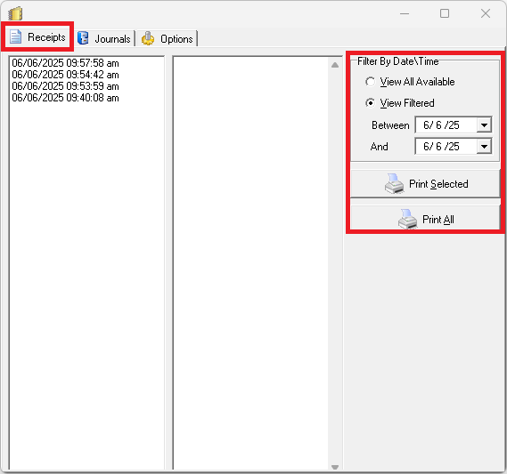507x474 pixels.
Task: Click the notebook app icon in title bar
Action: 15,13
